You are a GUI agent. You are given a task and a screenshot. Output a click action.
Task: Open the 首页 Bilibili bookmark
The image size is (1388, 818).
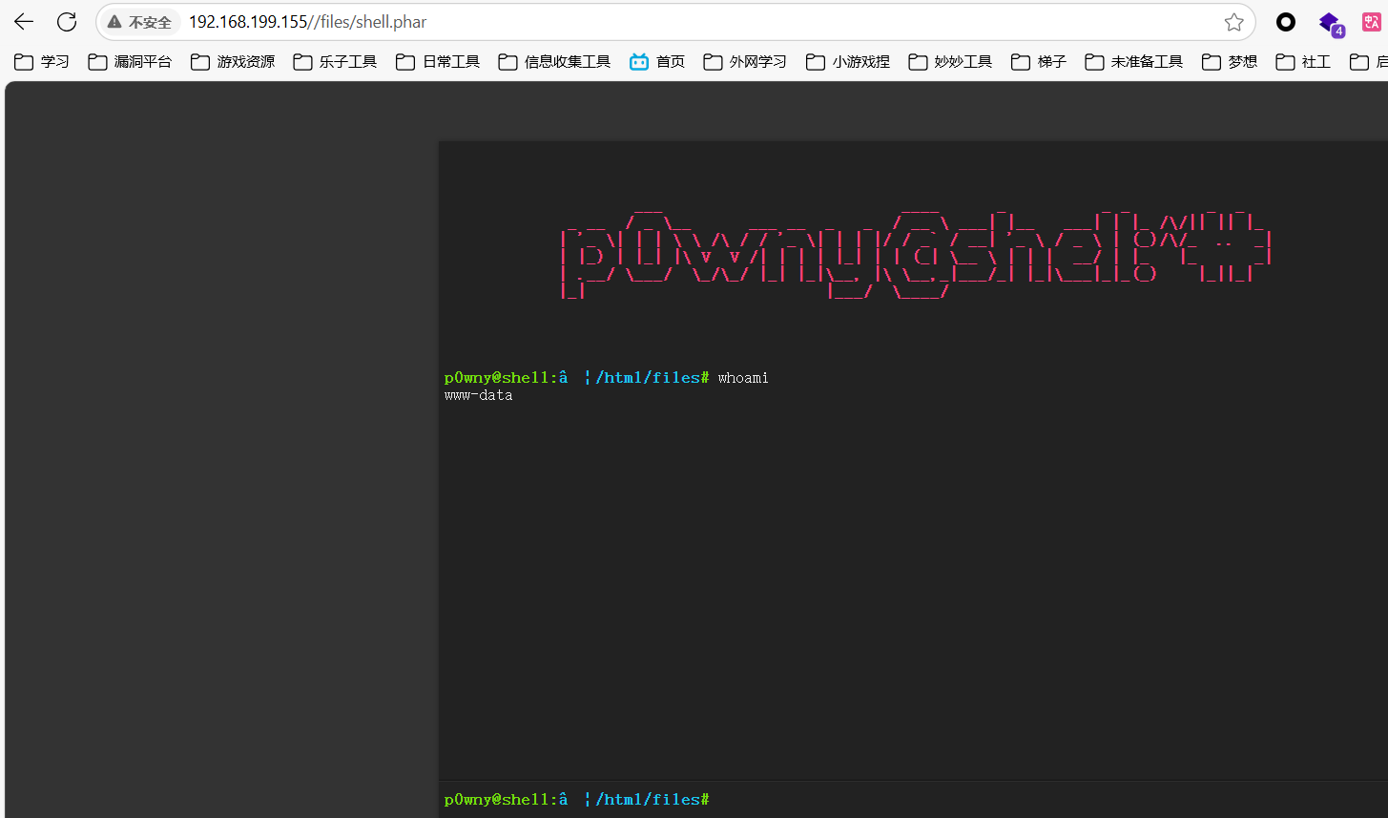pyautogui.click(x=657, y=62)
